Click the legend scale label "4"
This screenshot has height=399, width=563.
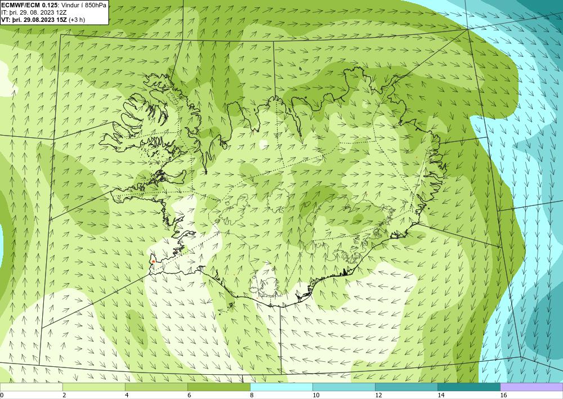coord(127,395)
